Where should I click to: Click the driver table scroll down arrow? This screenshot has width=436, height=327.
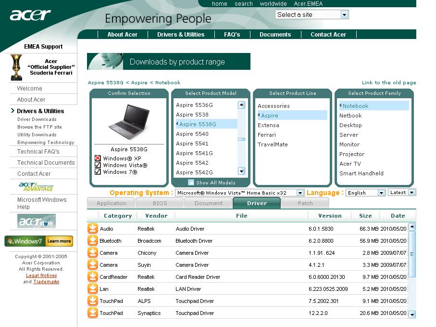412,314
